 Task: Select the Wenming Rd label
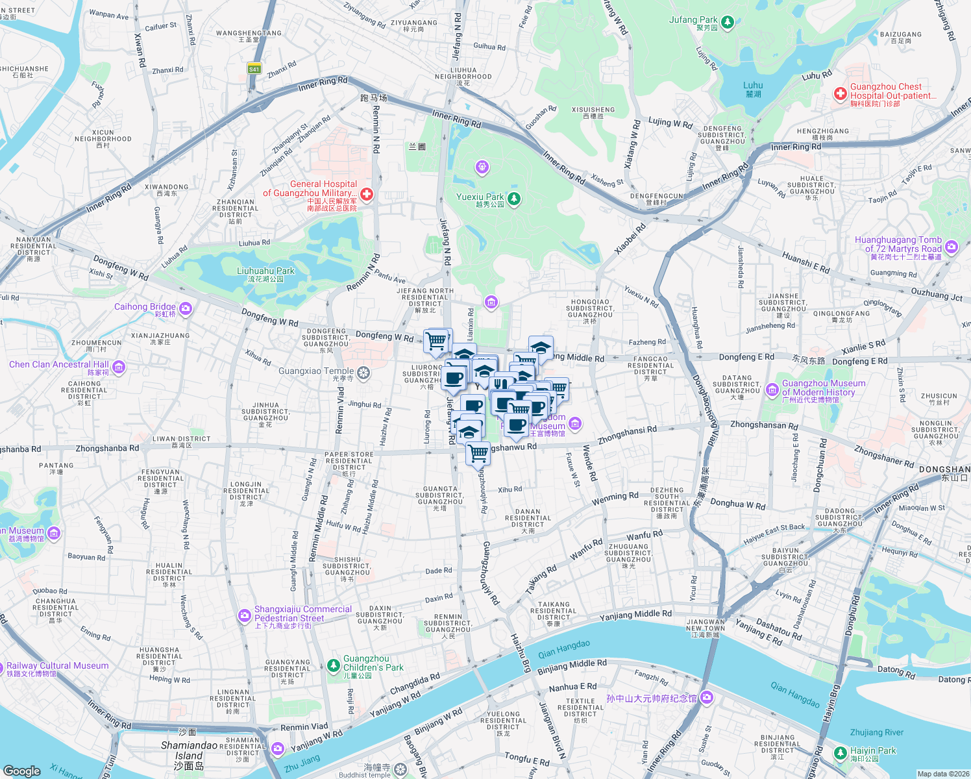tap(615, 498)
